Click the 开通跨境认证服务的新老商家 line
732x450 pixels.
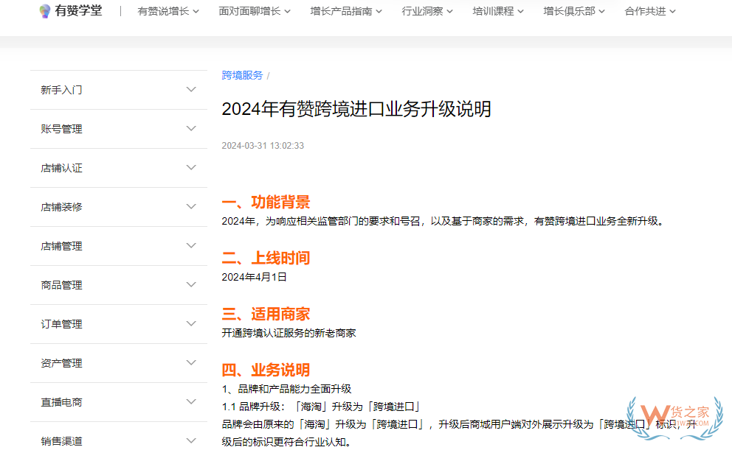[289, 333]
